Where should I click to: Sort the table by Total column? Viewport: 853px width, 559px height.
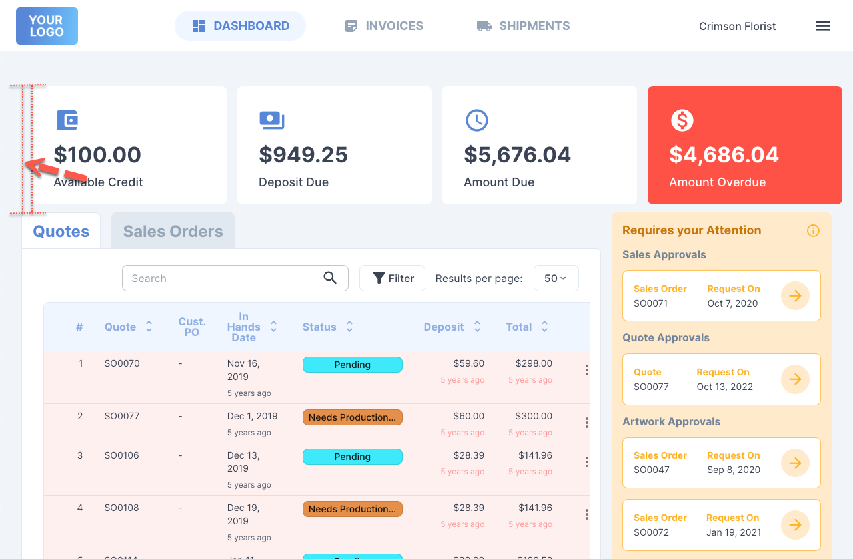pos(544,327)
